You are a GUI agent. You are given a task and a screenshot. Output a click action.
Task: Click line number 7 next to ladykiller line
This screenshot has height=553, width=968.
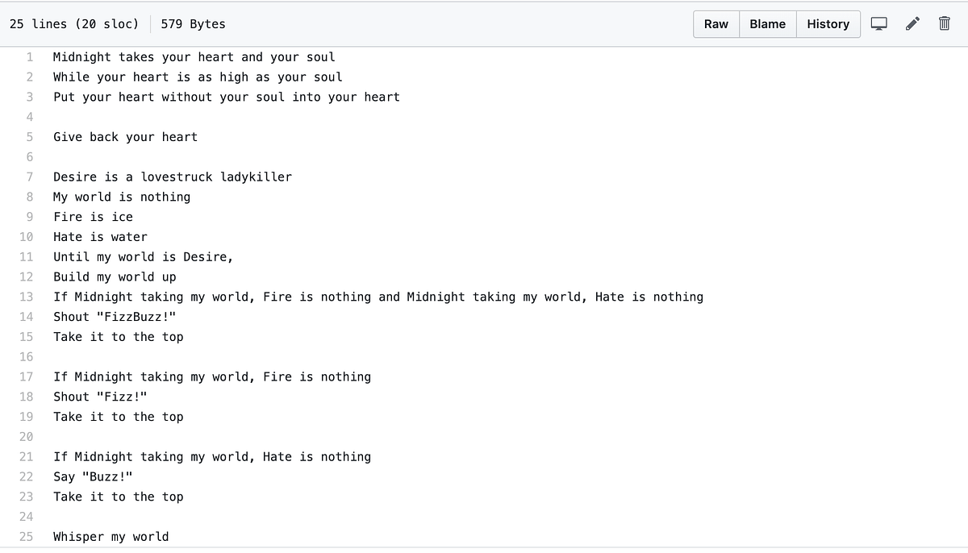click(x=29, y=177)
